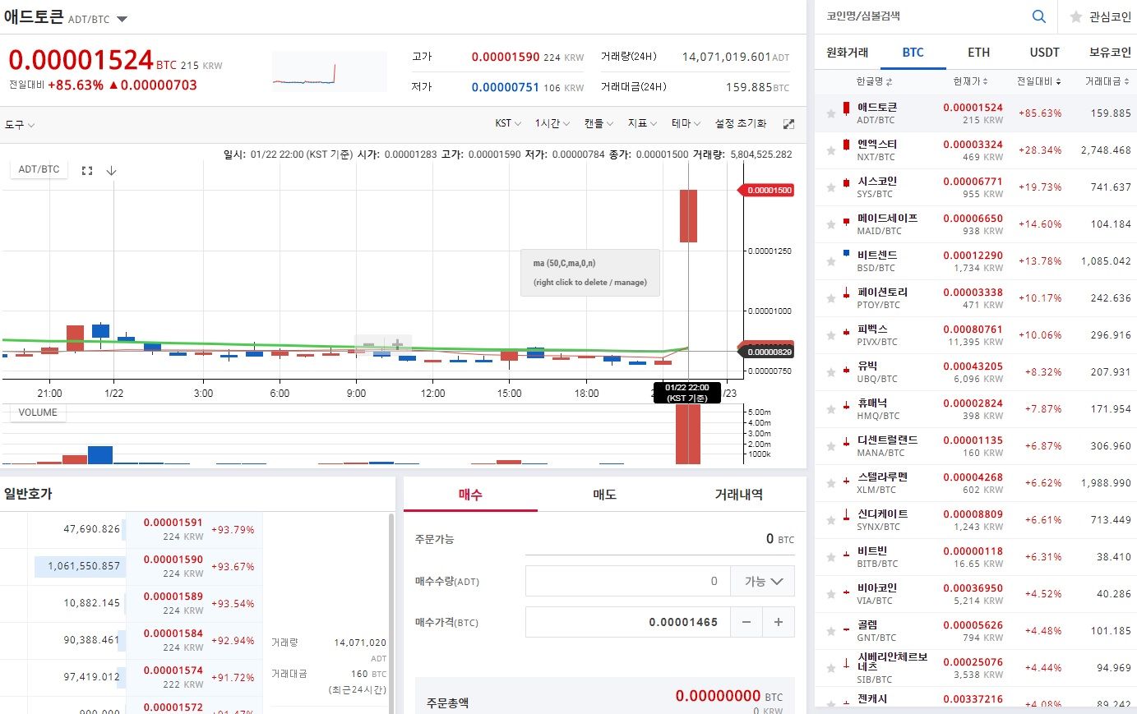Select order book price 0.00001584
This screenshot has width=1137, height=714.
[173, 633]
